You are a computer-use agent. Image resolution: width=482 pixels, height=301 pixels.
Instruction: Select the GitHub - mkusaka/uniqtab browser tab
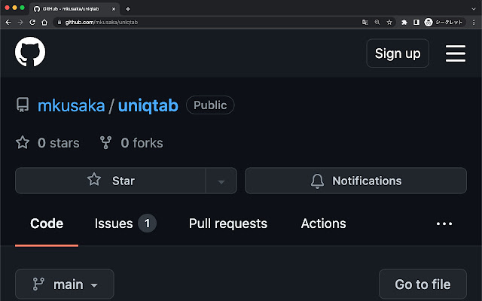75,9
